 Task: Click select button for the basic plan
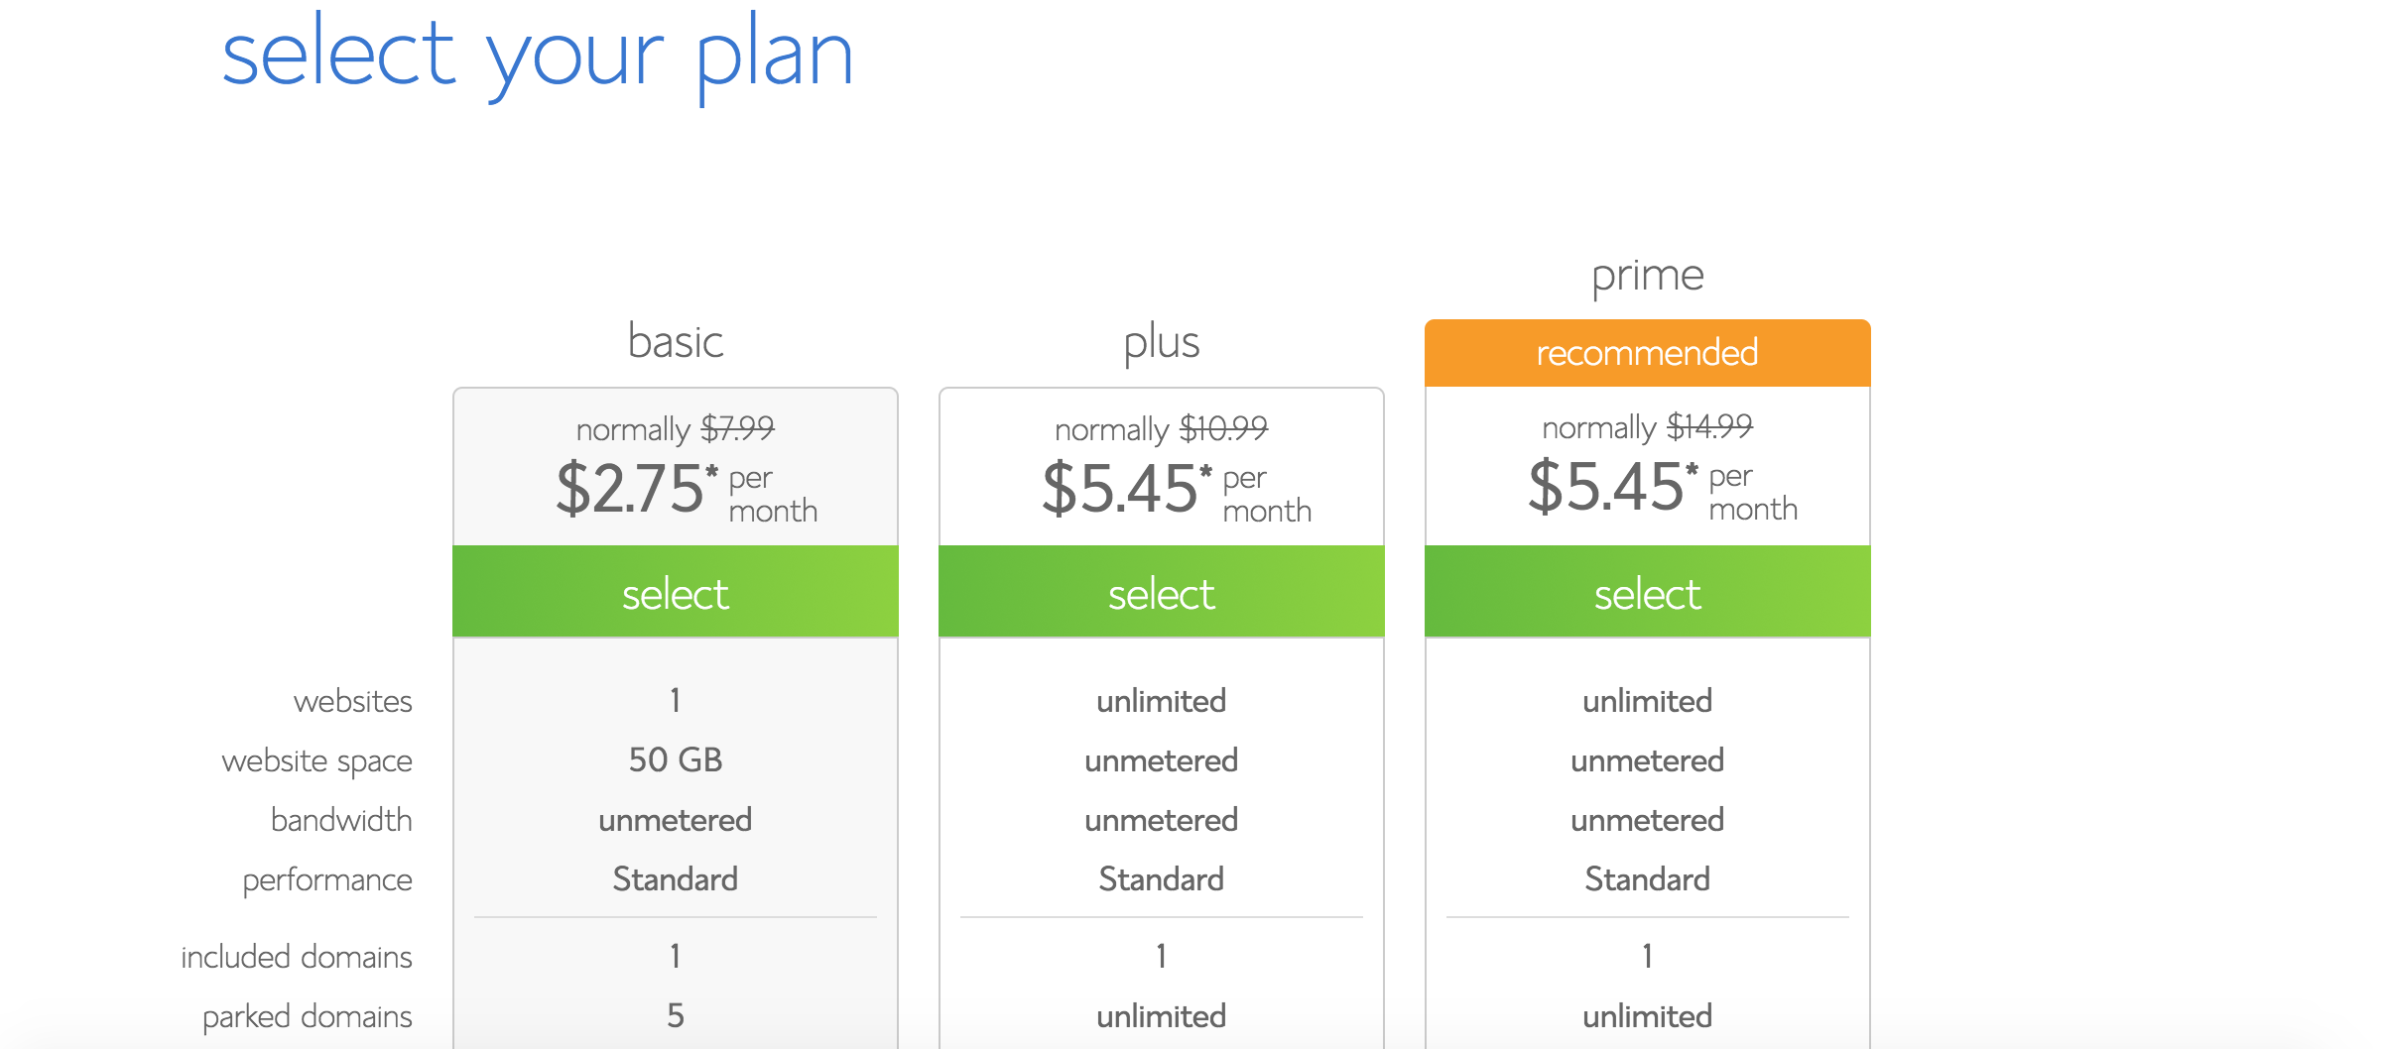pos(675,593)
